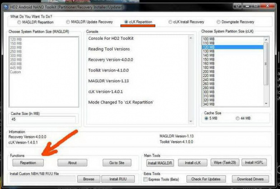The height and width of the screenshot is (189, 280).
Task: Click the cLK partition list down arrow
Action: [266, 104]
